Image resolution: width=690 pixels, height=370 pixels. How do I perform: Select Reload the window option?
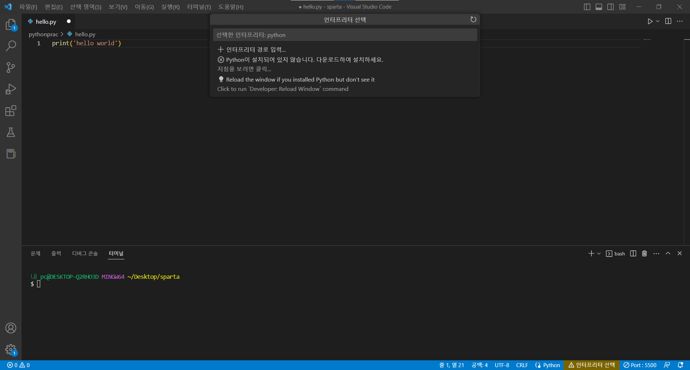345,84
